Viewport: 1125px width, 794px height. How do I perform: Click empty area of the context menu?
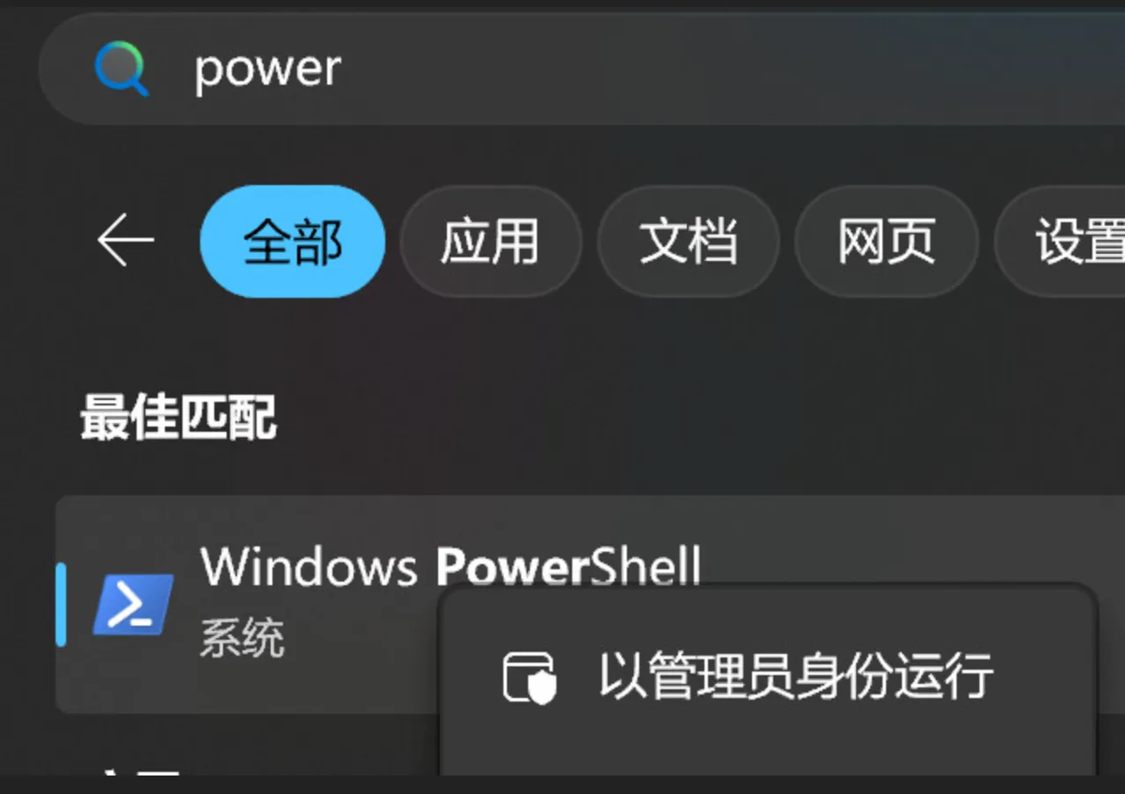click(x=767, y=749)
